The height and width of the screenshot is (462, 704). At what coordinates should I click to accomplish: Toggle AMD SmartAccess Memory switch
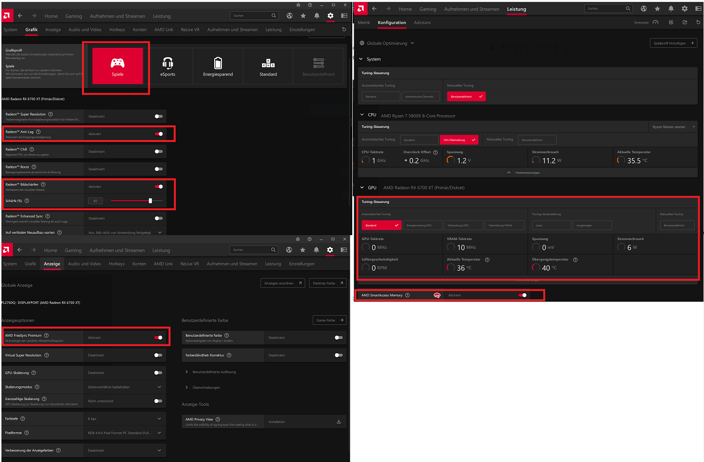point(523,295)
